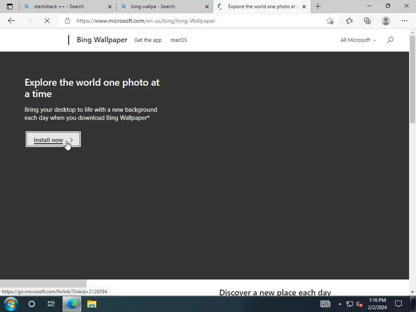The image size is (416, 312).
Task: Open the Action Center notifications icon
Action: (x=399, y=304)
